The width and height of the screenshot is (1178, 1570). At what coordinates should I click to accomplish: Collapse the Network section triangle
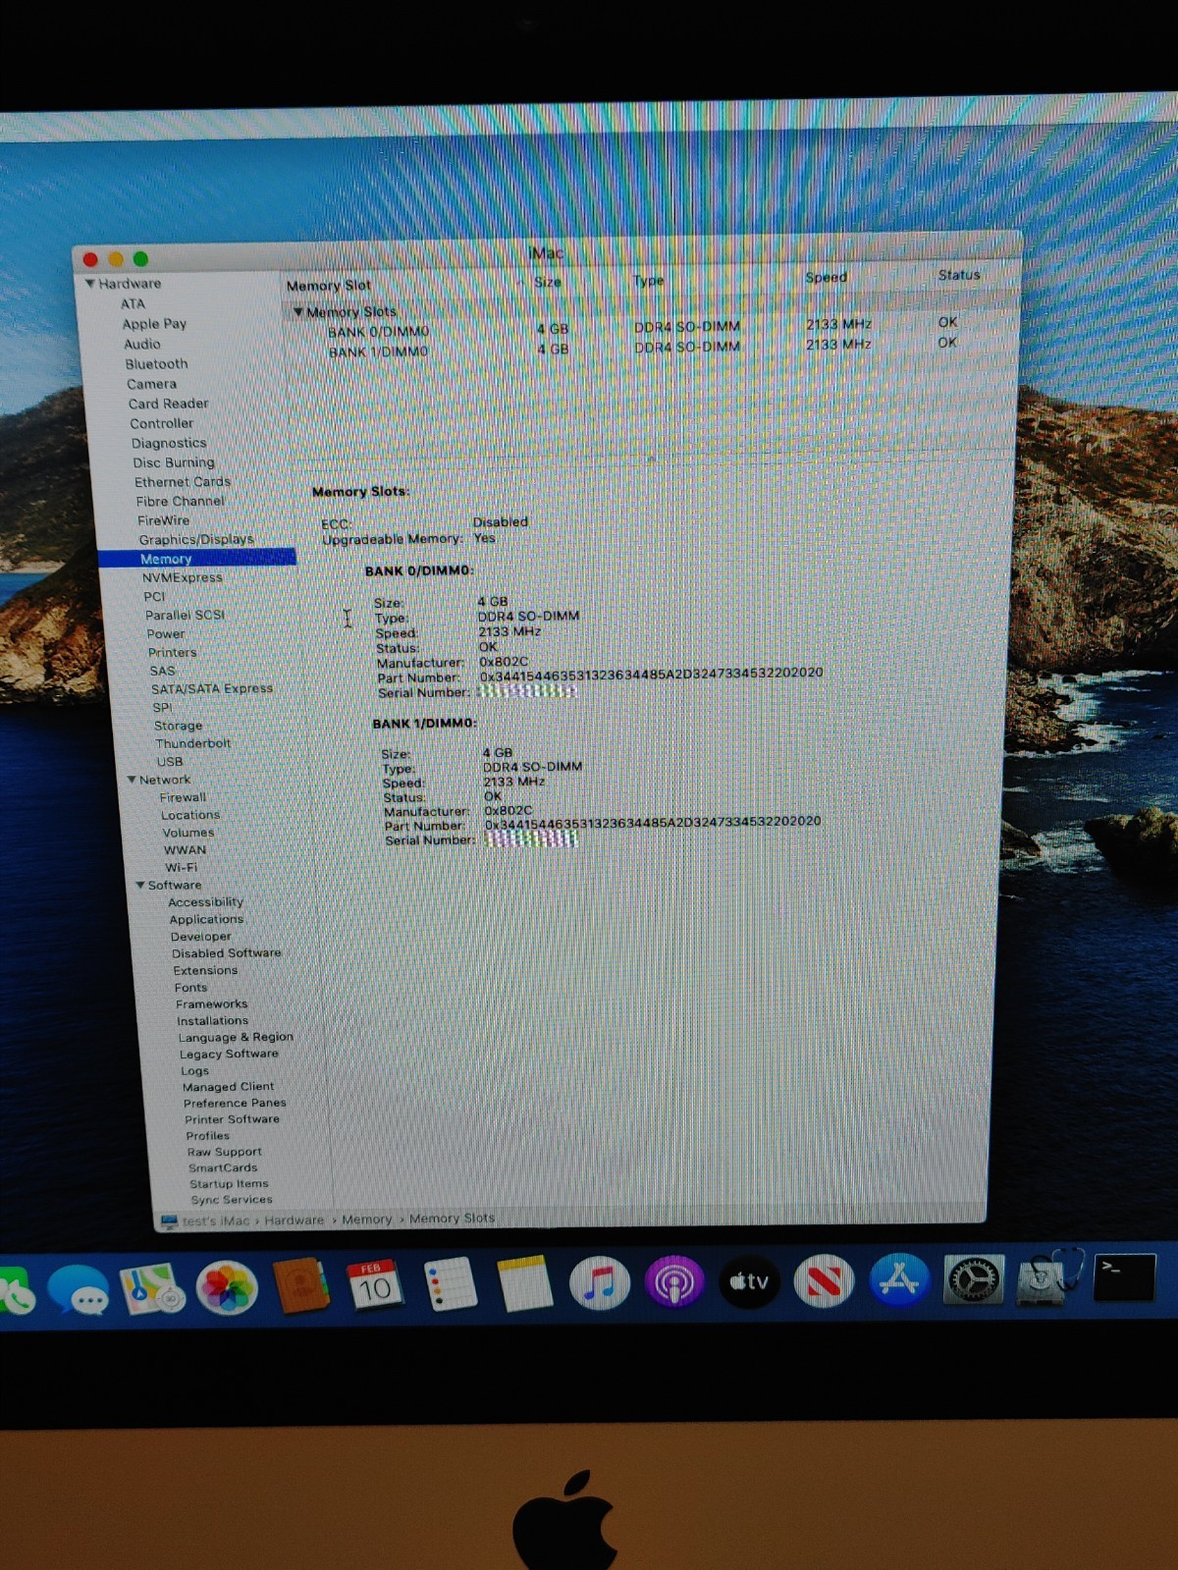click(x=132, y=780)
